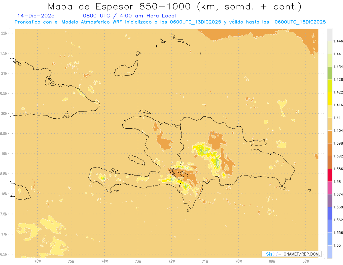Select the 1.362 colorbar value
The width and height of the screenshot is (343, 265).
click(x=338, y=220)
